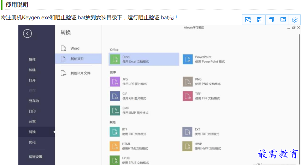The height and width of the screenshot is (165, 301).
Task: Select the green Excel format icon
Action: [x=115, y=59]
